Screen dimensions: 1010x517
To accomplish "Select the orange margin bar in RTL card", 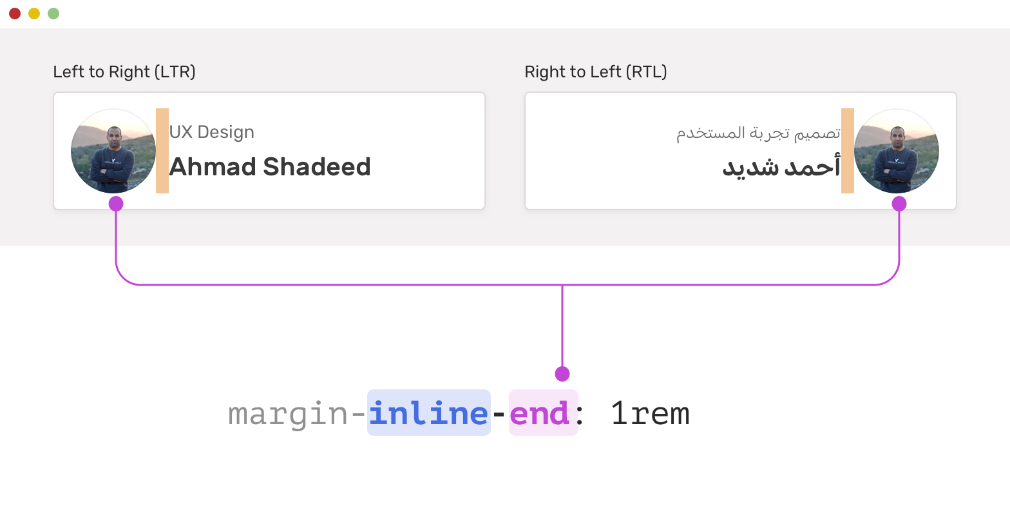I will click(848, 151).
